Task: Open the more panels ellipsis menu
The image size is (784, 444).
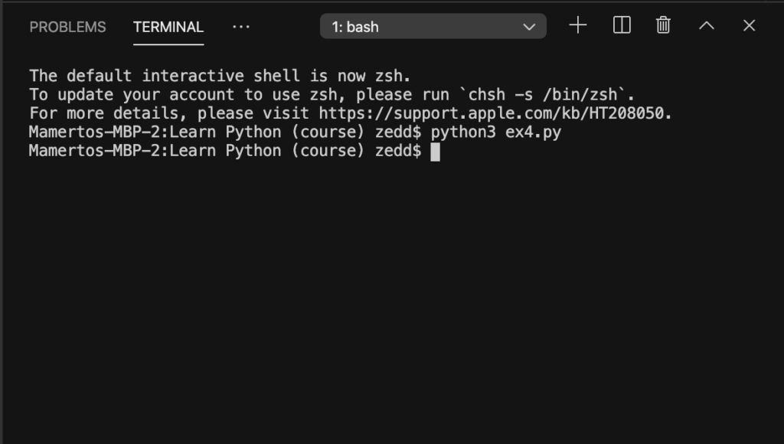Action: 241,27
